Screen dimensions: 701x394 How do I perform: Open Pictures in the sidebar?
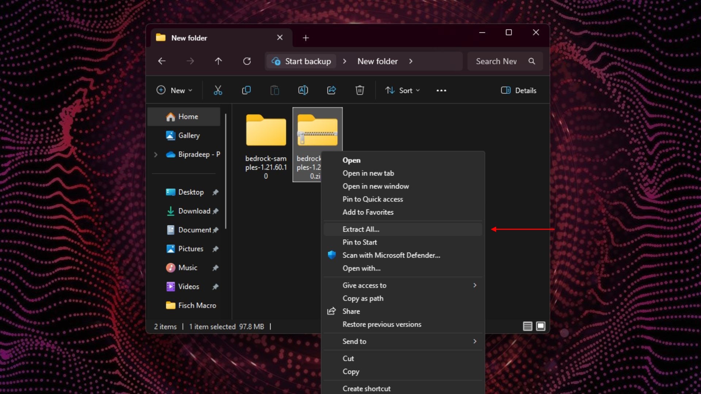(185, 249)
